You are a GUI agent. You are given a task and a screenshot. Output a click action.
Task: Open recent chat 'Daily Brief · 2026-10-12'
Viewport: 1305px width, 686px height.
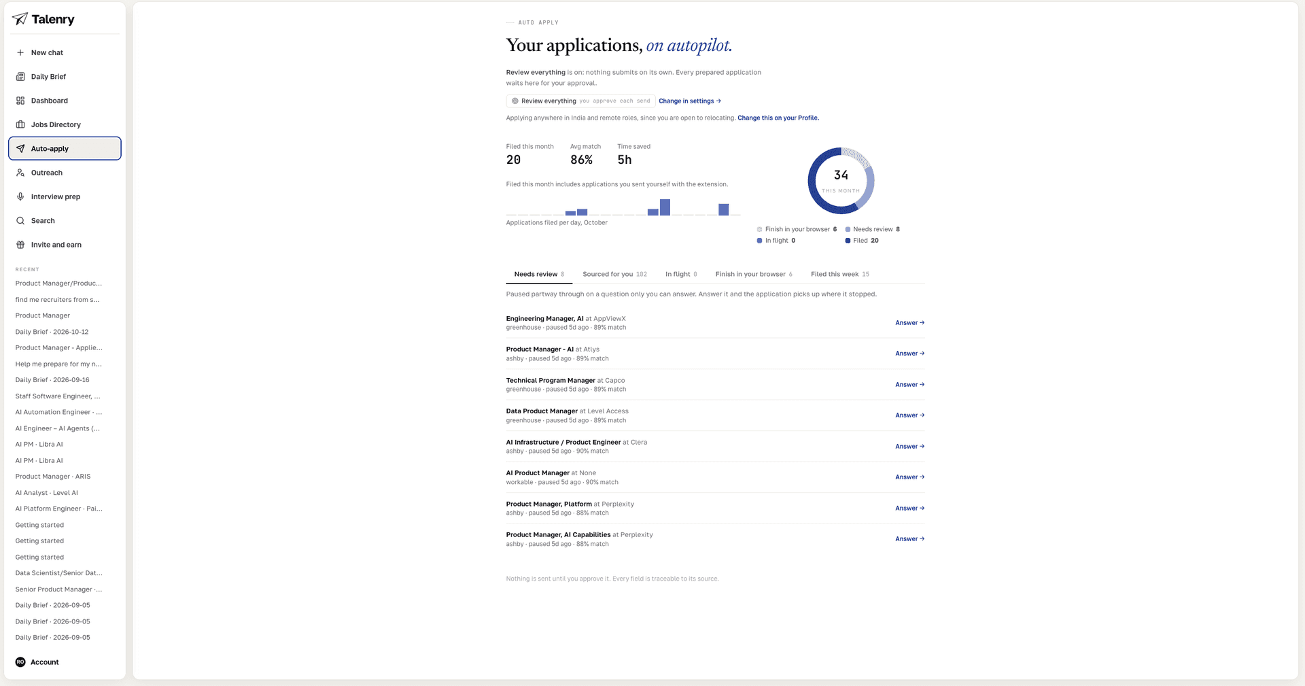(x=52, y=332)
